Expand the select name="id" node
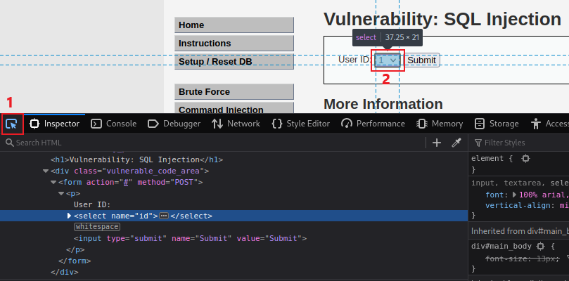The width and height of the screenshot is (569, 281). tap(69, 216)
